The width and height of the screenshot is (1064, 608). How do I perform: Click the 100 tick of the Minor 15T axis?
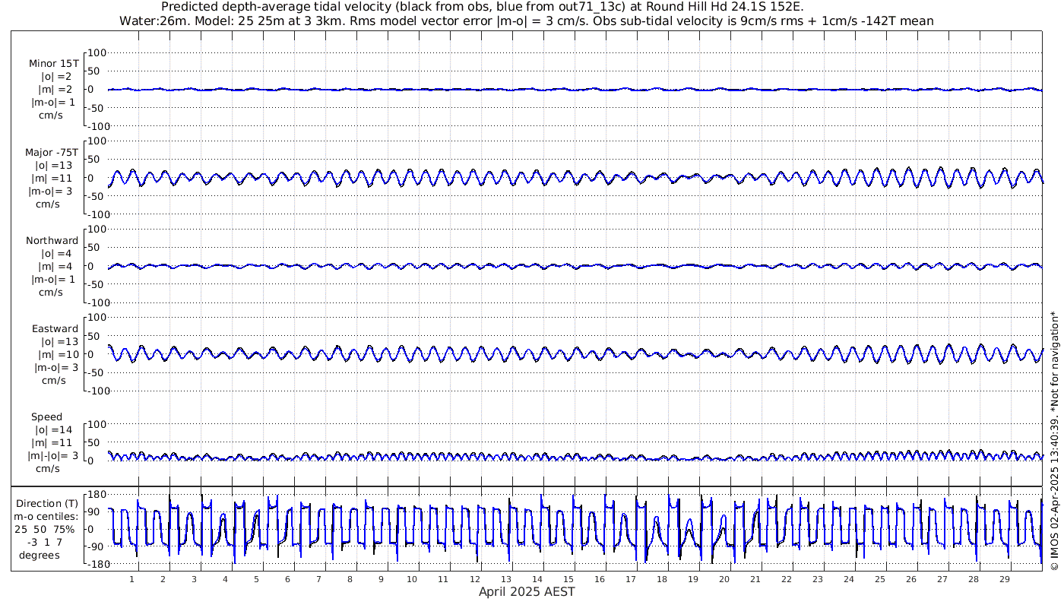(x=98, y=52)
